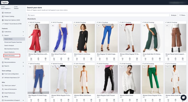Click the magnifier icon in the search bar

point(29,15)
